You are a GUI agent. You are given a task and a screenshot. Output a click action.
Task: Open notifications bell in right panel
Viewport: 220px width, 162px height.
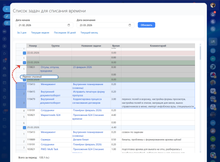(x=213, y=14)
